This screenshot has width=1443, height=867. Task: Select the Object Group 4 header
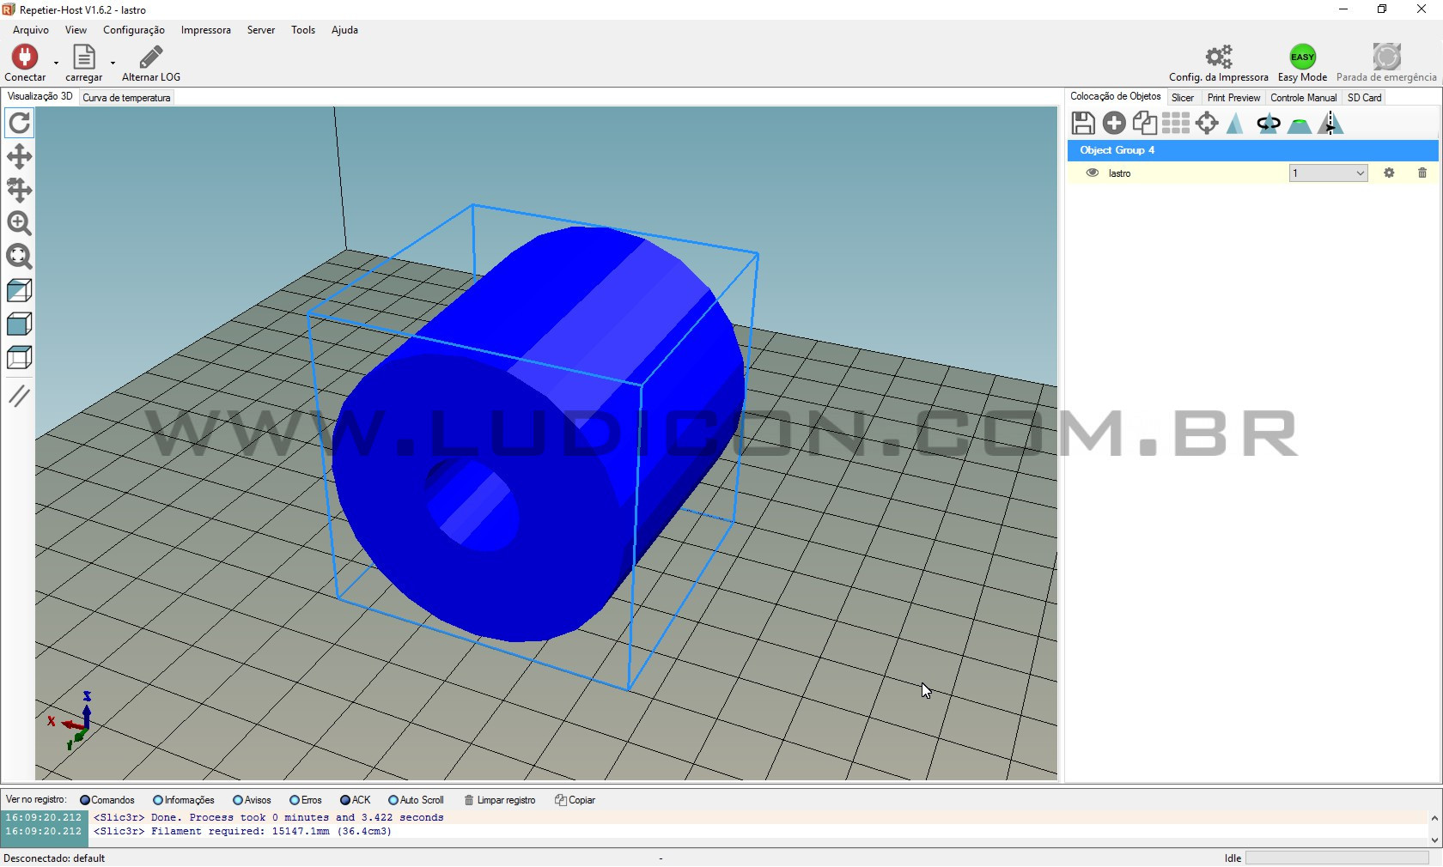coord(1252,150)
